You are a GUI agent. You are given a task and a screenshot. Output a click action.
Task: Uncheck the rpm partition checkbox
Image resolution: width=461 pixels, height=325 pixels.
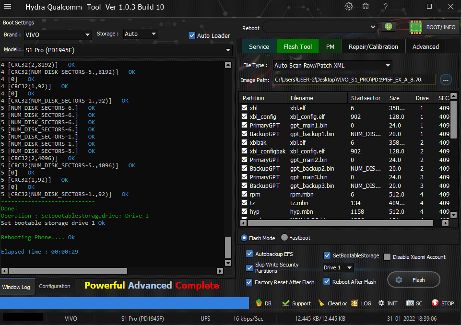[244, 194]
